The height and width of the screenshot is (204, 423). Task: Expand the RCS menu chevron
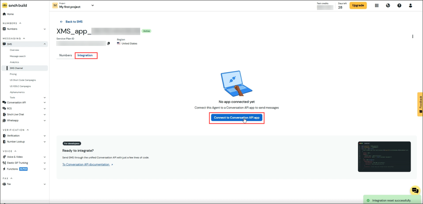(45, 109)
